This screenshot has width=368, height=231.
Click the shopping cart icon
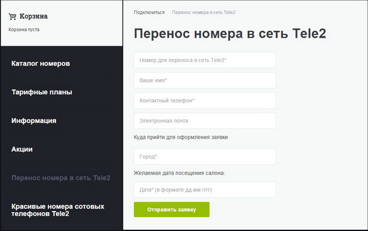pos(13,16)
